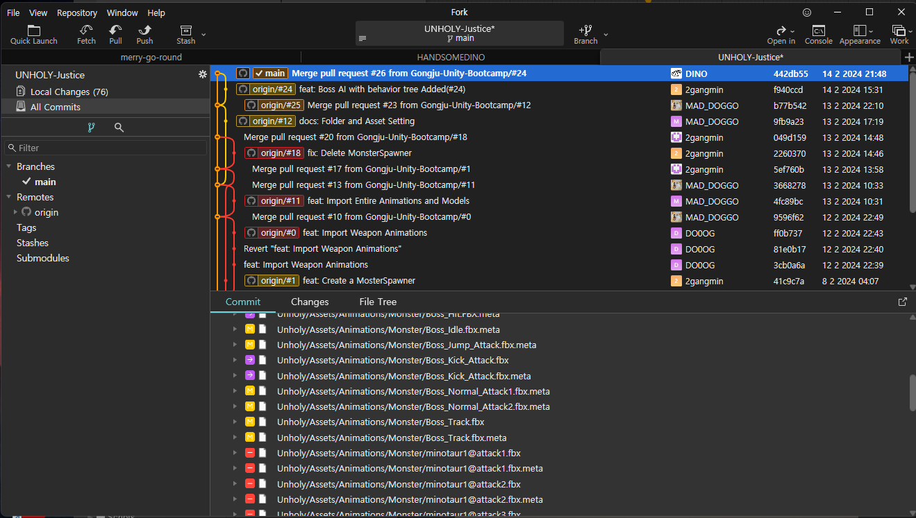Switch to the Changes tab

click(x=310, y=302)
